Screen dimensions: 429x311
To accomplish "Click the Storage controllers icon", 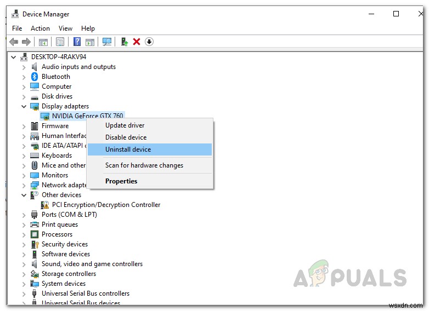I will [35, 274].
